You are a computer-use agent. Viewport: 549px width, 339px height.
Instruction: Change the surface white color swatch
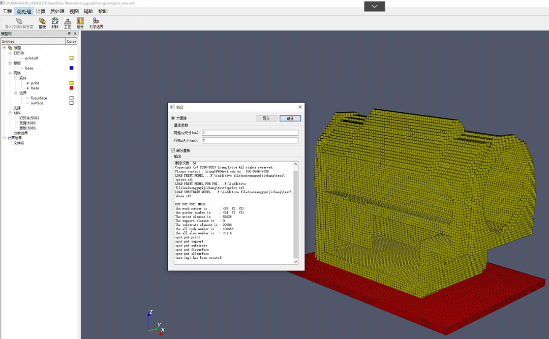coord(72,103)
